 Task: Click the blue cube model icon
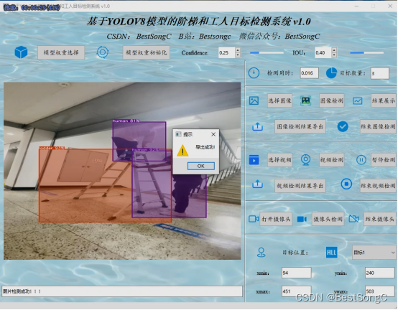pos(21,52)
